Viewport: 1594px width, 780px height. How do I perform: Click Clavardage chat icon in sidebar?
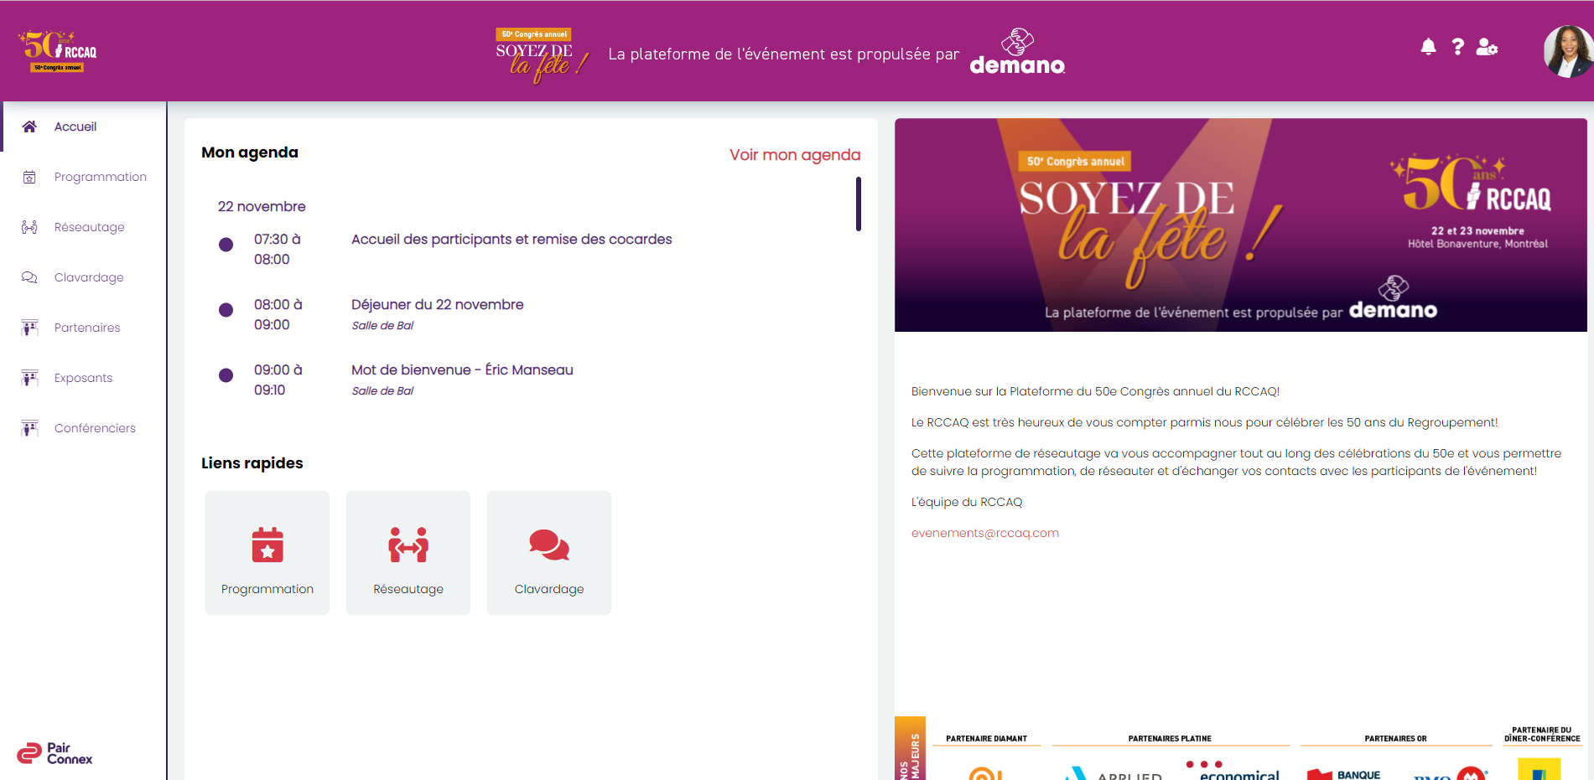pyautogui.click(x=29, y=277)
